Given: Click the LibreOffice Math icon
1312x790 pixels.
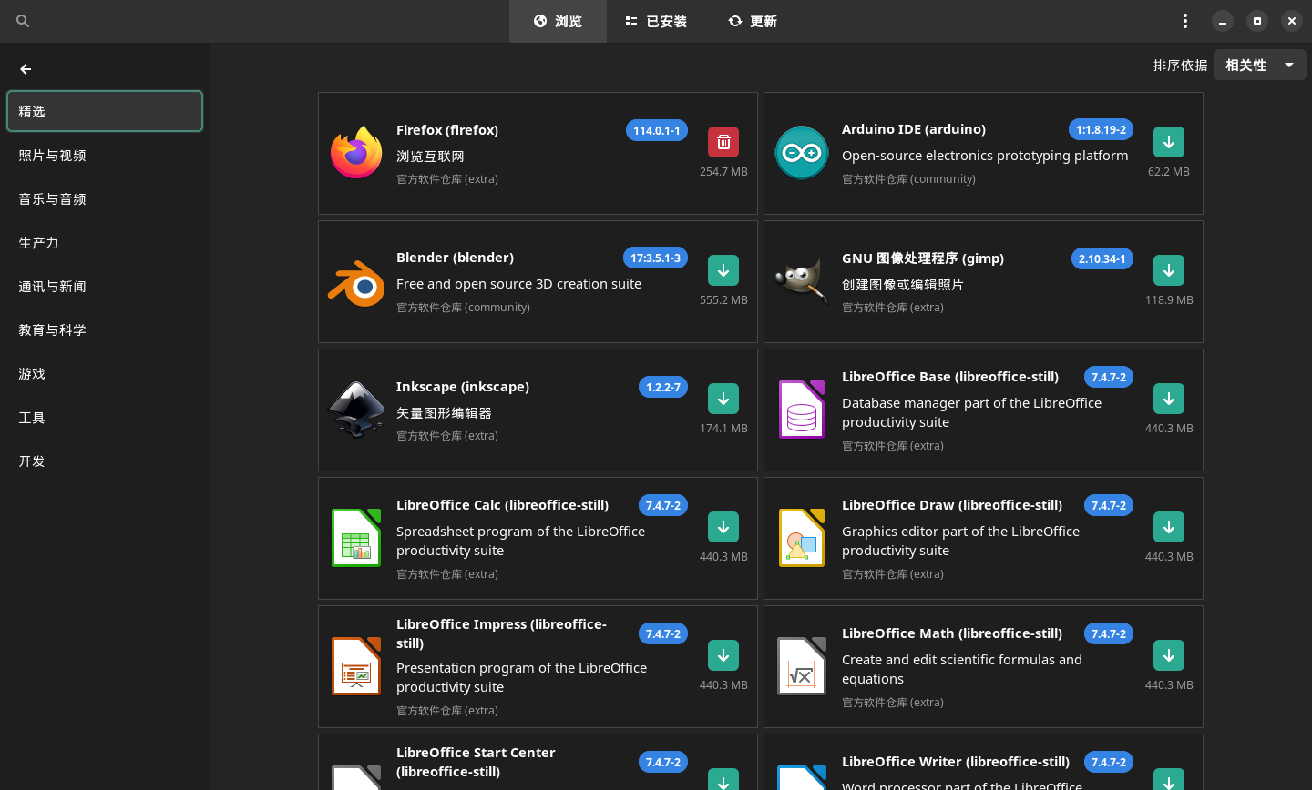Looking at the screenshot, I should point(802,666).
